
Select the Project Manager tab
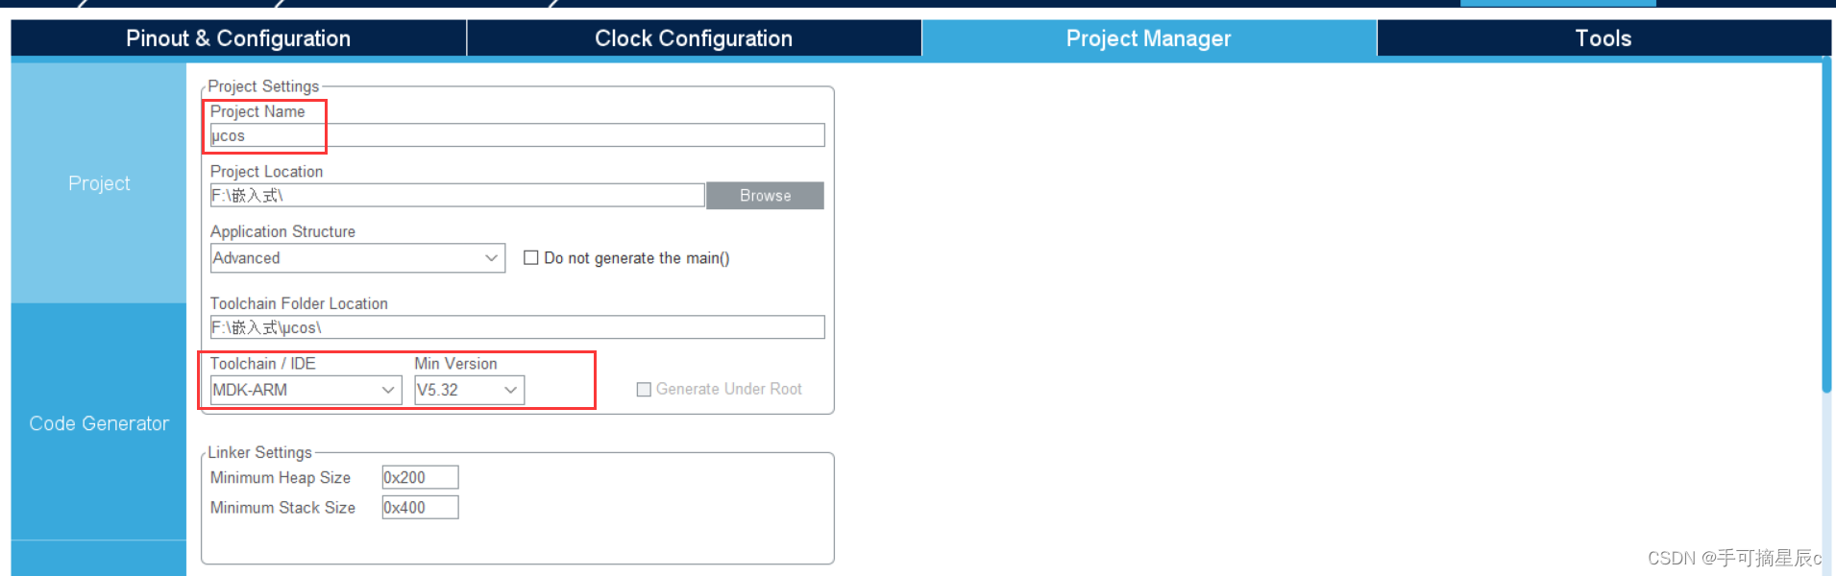[x=1148, y=38]
